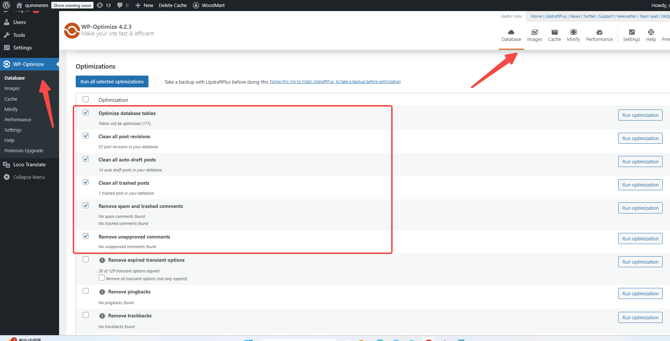
Task: Follow the UpdraftPlus install link
Action: [x=335, y=81]
